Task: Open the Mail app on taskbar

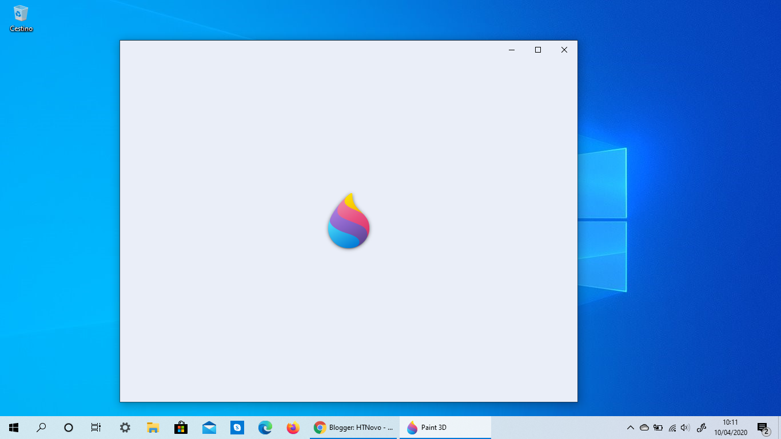Action: 209,428
